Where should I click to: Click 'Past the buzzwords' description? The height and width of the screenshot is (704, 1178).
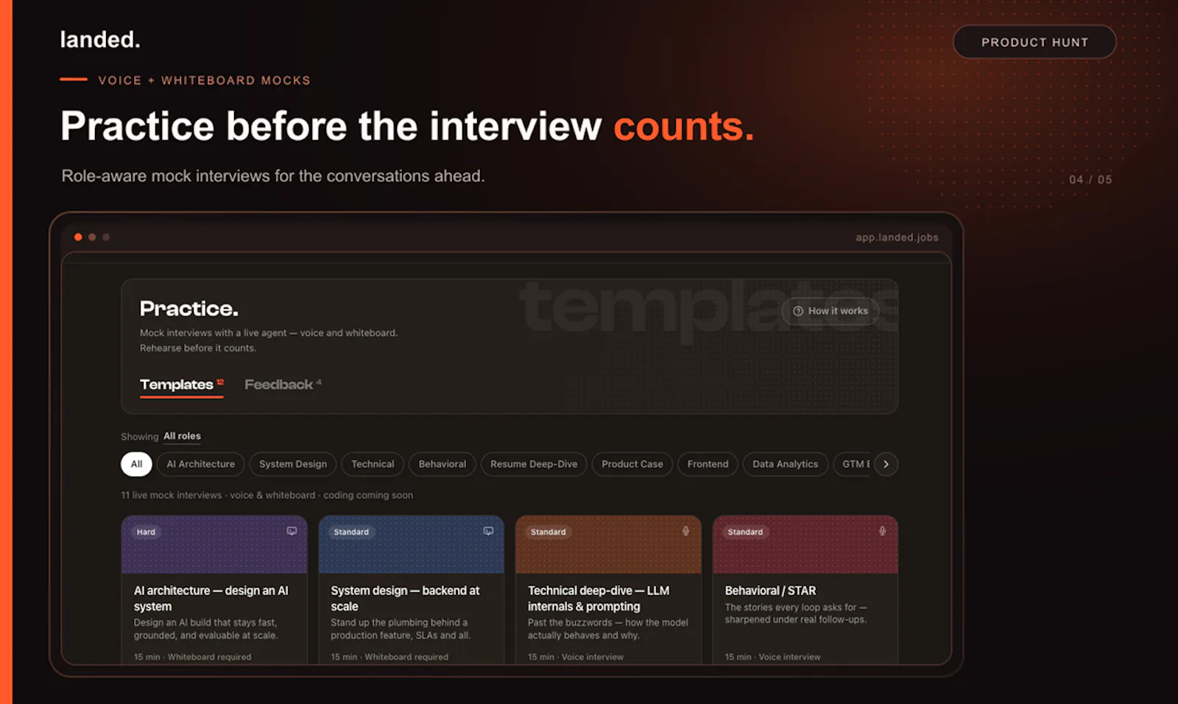tap(608, 629)
